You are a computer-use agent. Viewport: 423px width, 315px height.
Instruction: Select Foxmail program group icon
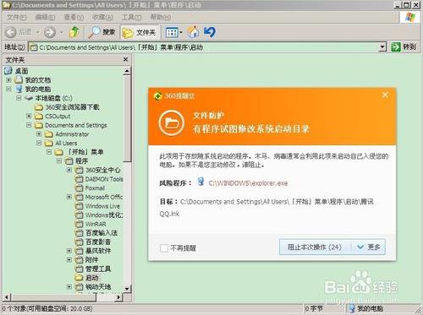[x=80, y=188]
